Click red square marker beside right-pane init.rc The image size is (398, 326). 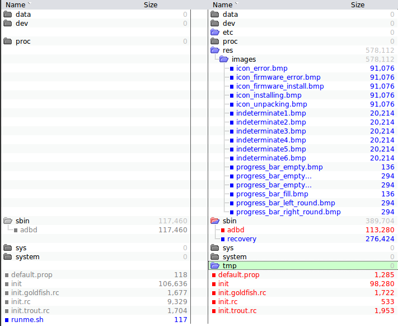[214, 302]
